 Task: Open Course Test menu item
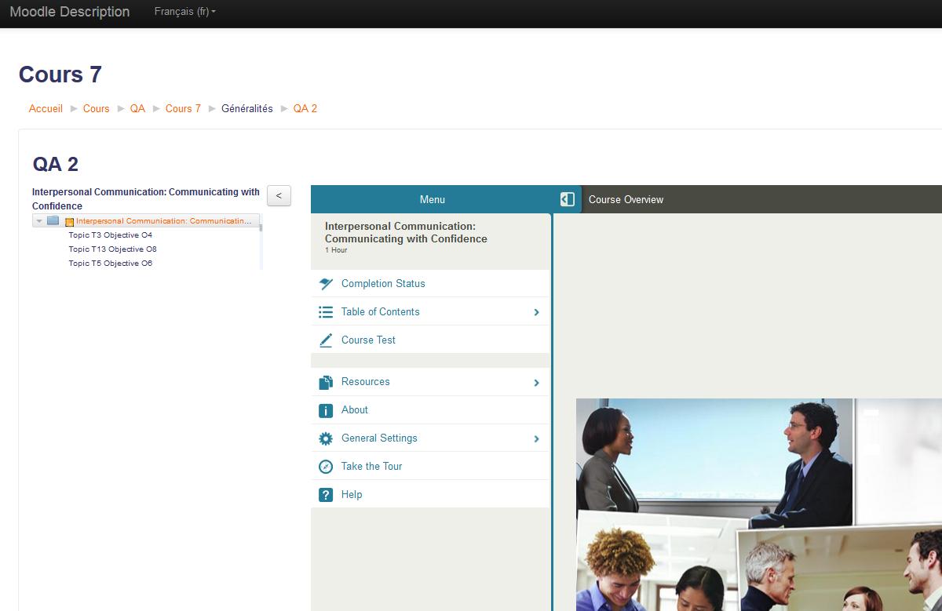[x=431, y=340]
